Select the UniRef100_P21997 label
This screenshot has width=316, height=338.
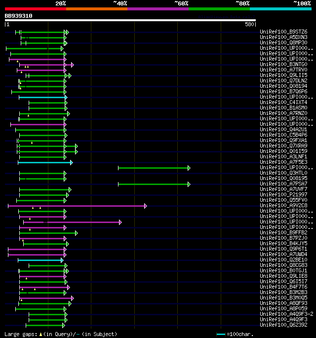click(x=283, y=194)
